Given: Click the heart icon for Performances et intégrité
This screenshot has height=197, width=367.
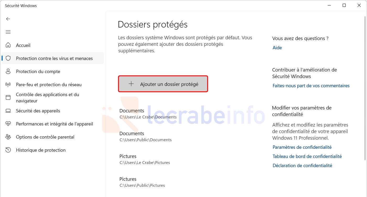Looking at the screenshot, I should [8, 124].
